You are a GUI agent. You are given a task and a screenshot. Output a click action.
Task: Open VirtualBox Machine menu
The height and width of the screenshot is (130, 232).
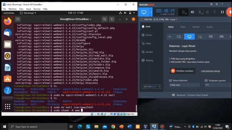pos(12,9)
